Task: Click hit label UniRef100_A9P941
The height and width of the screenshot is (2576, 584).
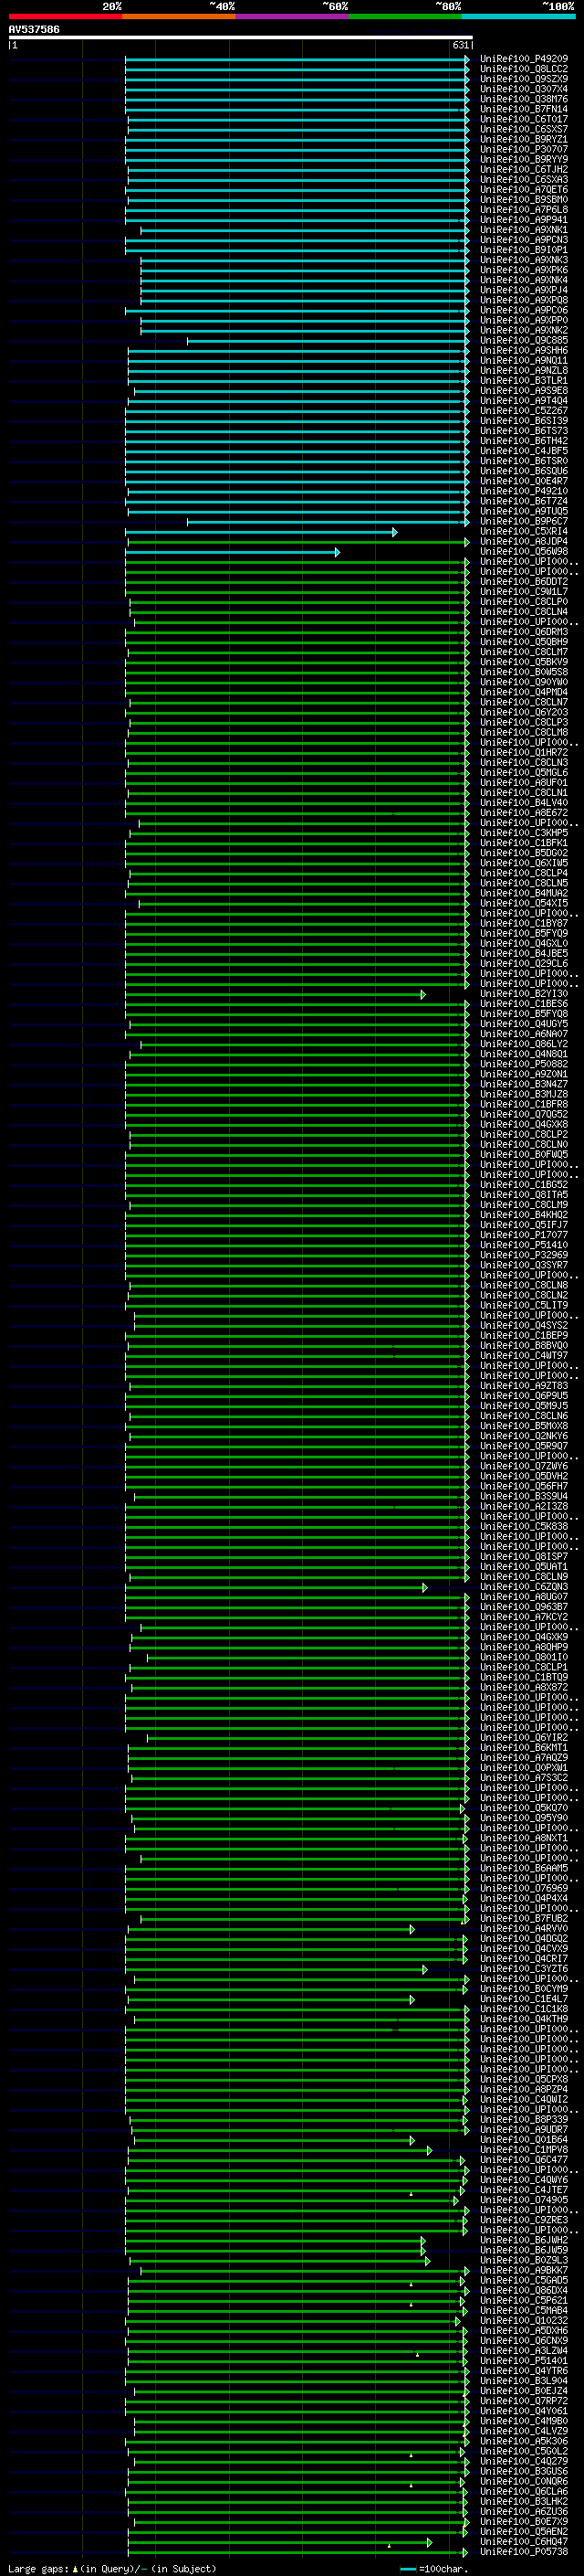Action: [x=524, y=220]
